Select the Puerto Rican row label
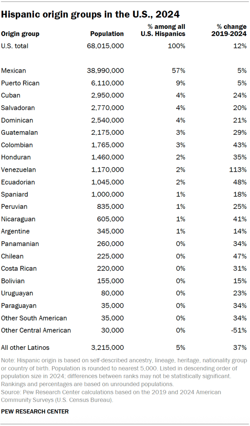250x426 pixels. pyautogui.click(x=20, y=83)
